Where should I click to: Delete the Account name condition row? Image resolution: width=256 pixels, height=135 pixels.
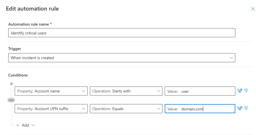246,91
